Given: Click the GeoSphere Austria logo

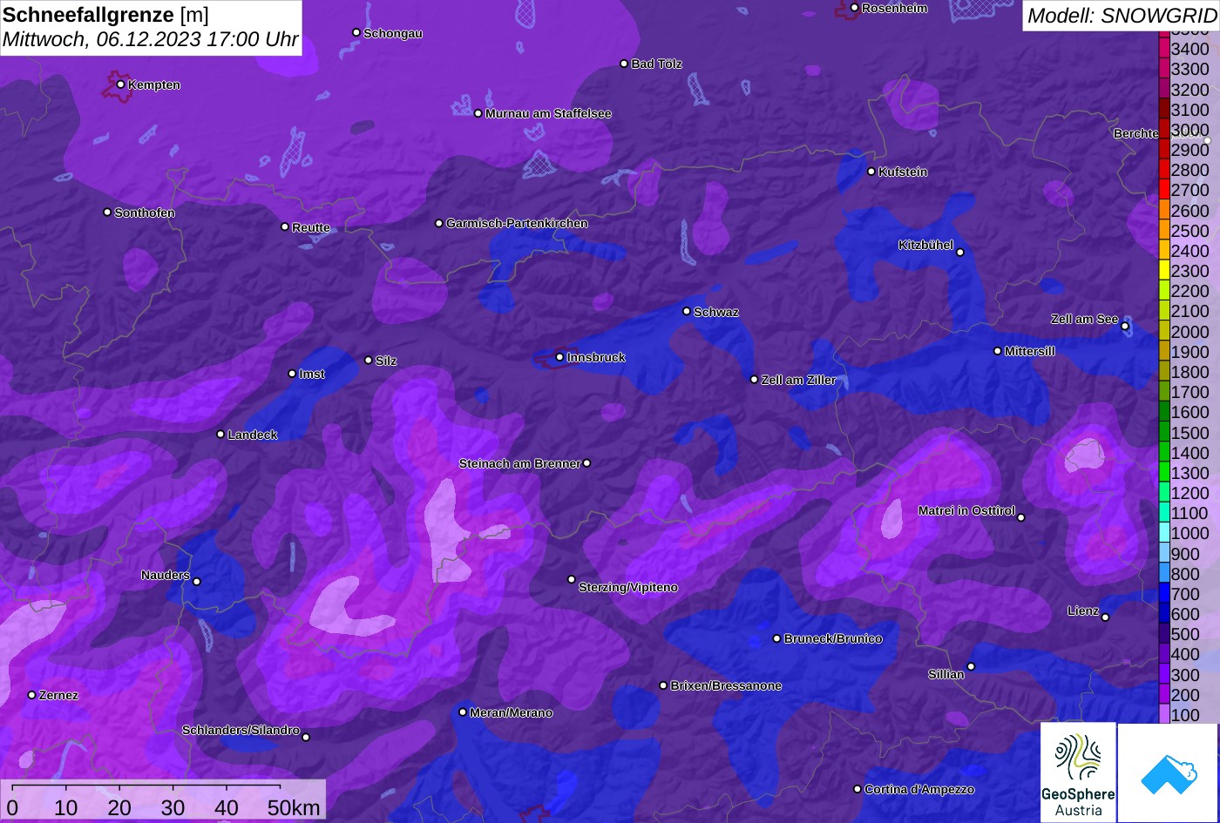Looking at the screenshot, I should [x=1078, y=772].
